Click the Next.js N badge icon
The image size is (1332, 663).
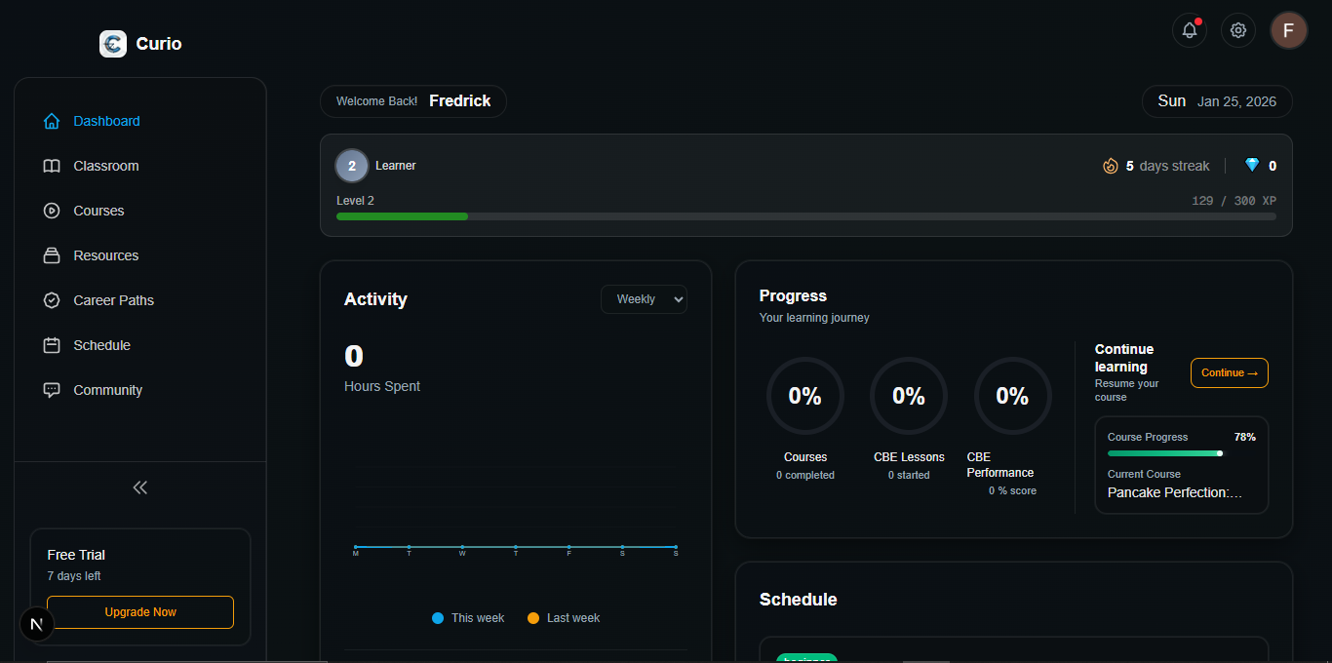pyautogui.click(x=37, y=624)
